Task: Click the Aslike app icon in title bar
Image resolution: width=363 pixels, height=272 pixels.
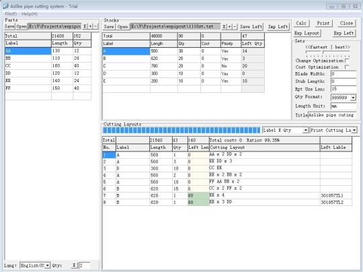Action: [x=5, y=6]
